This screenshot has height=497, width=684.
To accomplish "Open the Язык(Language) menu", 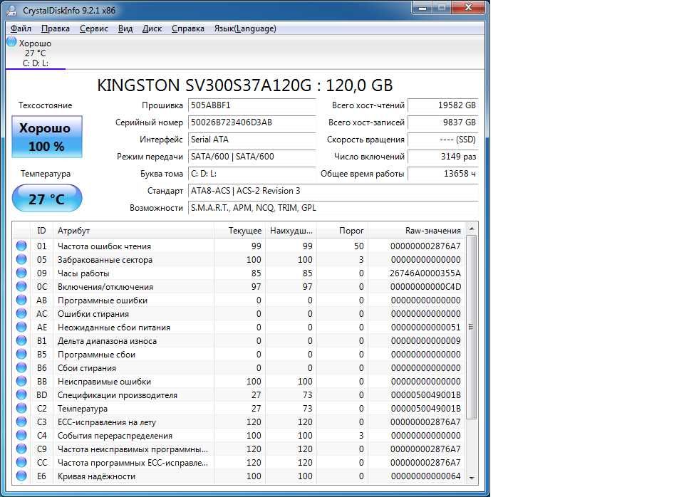I will tap(244, 28).
